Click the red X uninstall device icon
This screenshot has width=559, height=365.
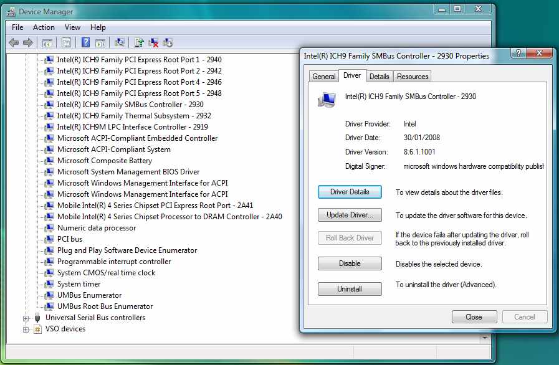tap(153, 43)
